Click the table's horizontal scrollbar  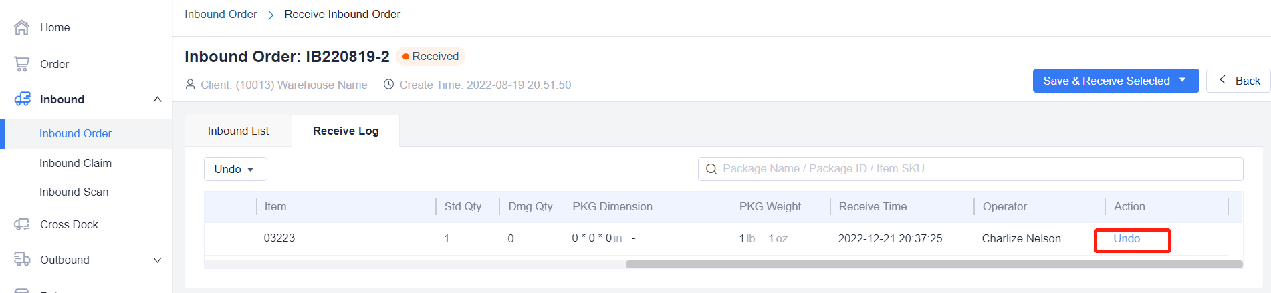coord(933,264)
